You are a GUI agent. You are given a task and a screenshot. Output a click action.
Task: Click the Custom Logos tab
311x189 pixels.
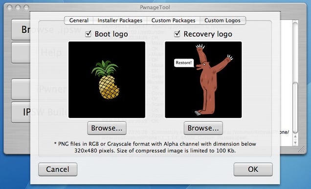pos(222,20)
